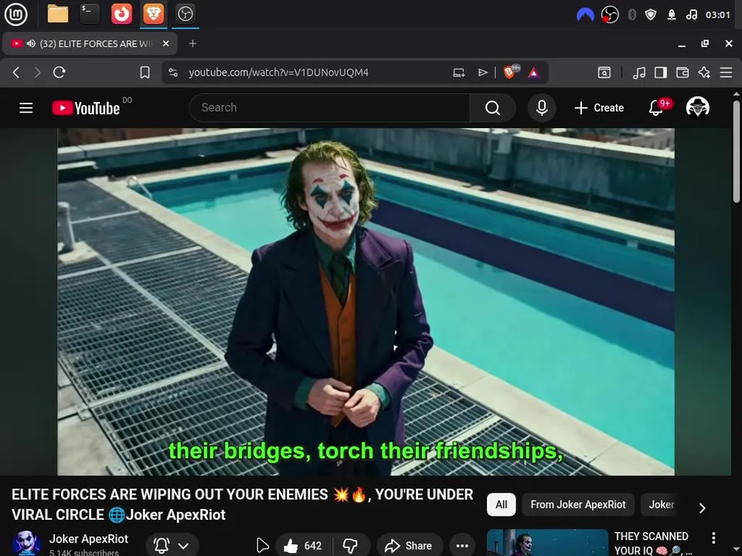This screenshot has width=742, height=556.
Task: Go back to the previous page
Action: pyautogui.click(x=16, y=73)
